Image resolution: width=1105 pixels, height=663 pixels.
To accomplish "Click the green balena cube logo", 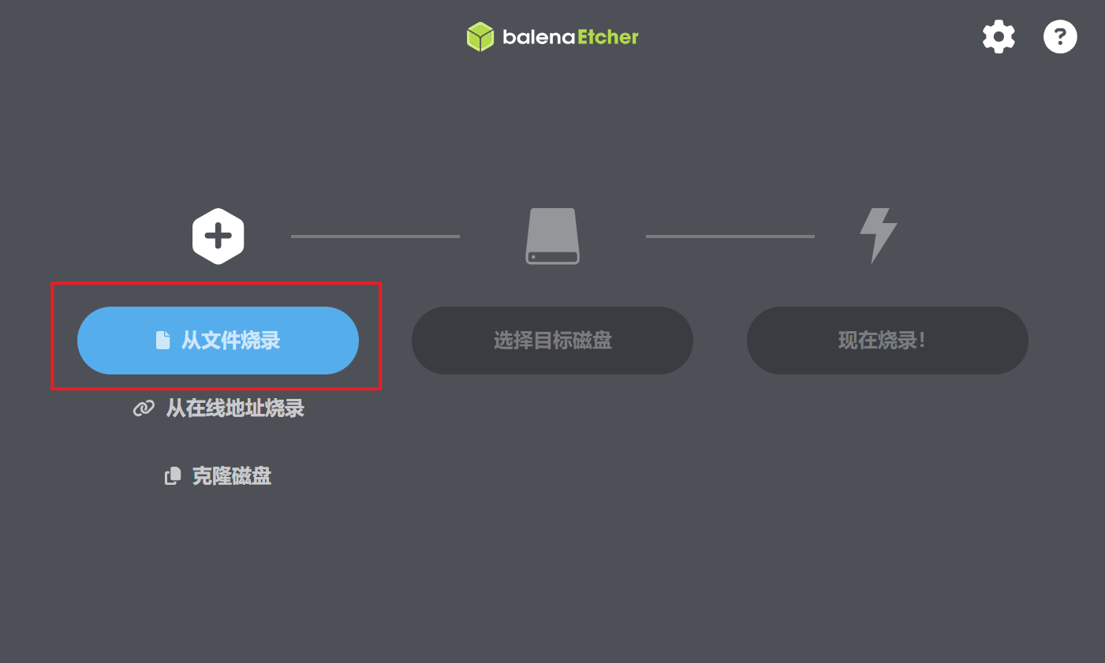I will click(x=480, y=37).
